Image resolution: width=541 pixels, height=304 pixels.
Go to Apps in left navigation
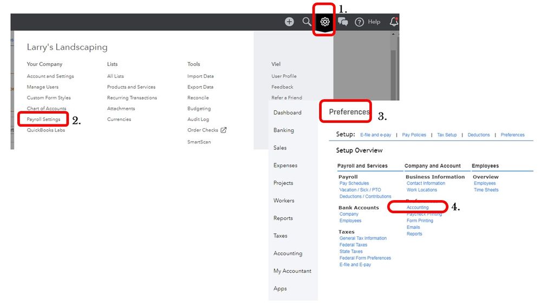click(280, 288)
